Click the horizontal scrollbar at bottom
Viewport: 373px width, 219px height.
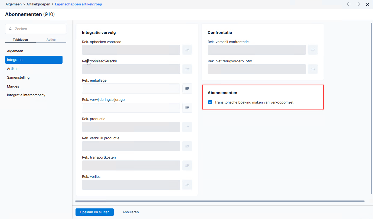pos(220,201)
